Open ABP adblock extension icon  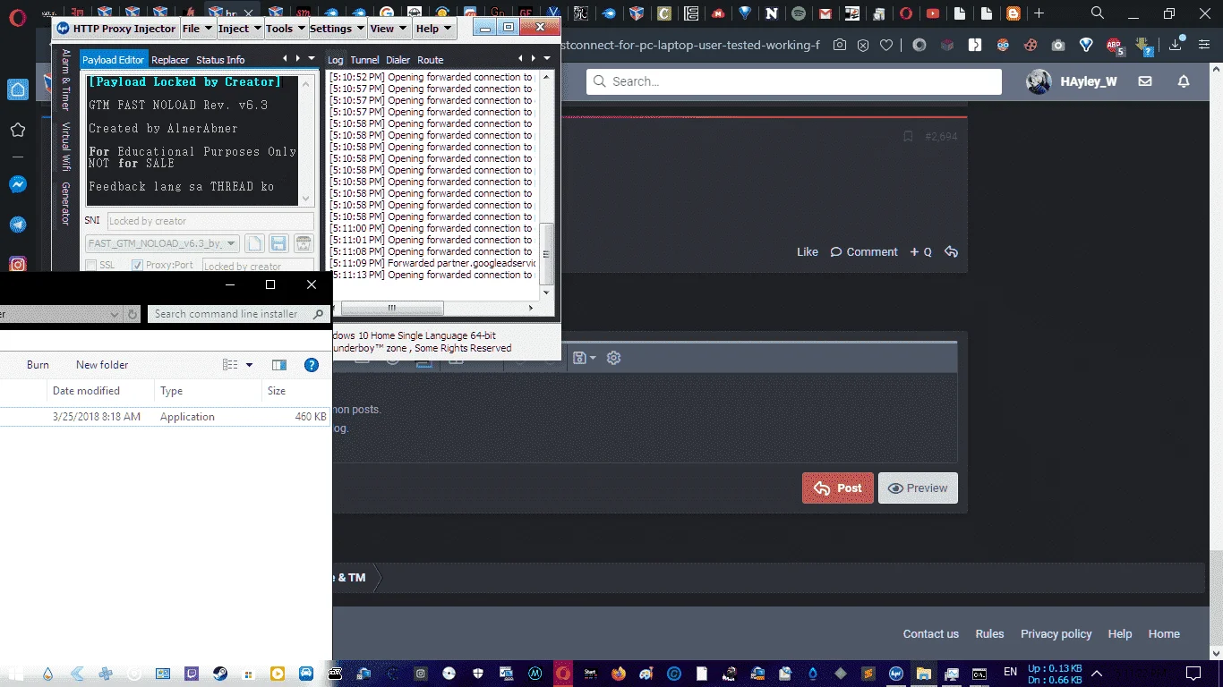click(1114, 45)
